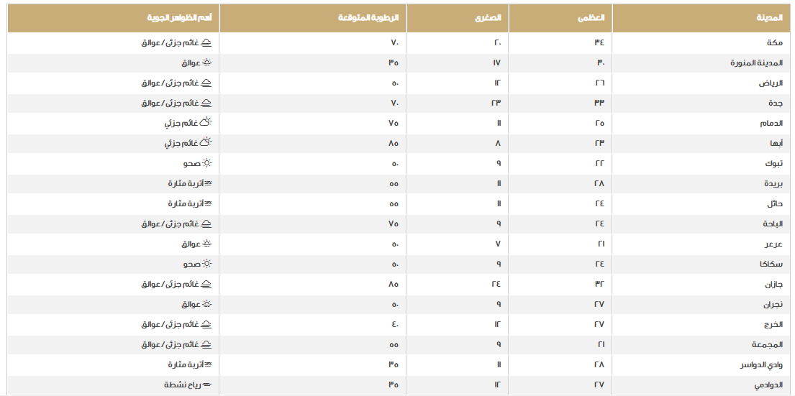This screenshot has width=795, height=396.
Task: Select the الرياض city name
Action: coord(771,83)
